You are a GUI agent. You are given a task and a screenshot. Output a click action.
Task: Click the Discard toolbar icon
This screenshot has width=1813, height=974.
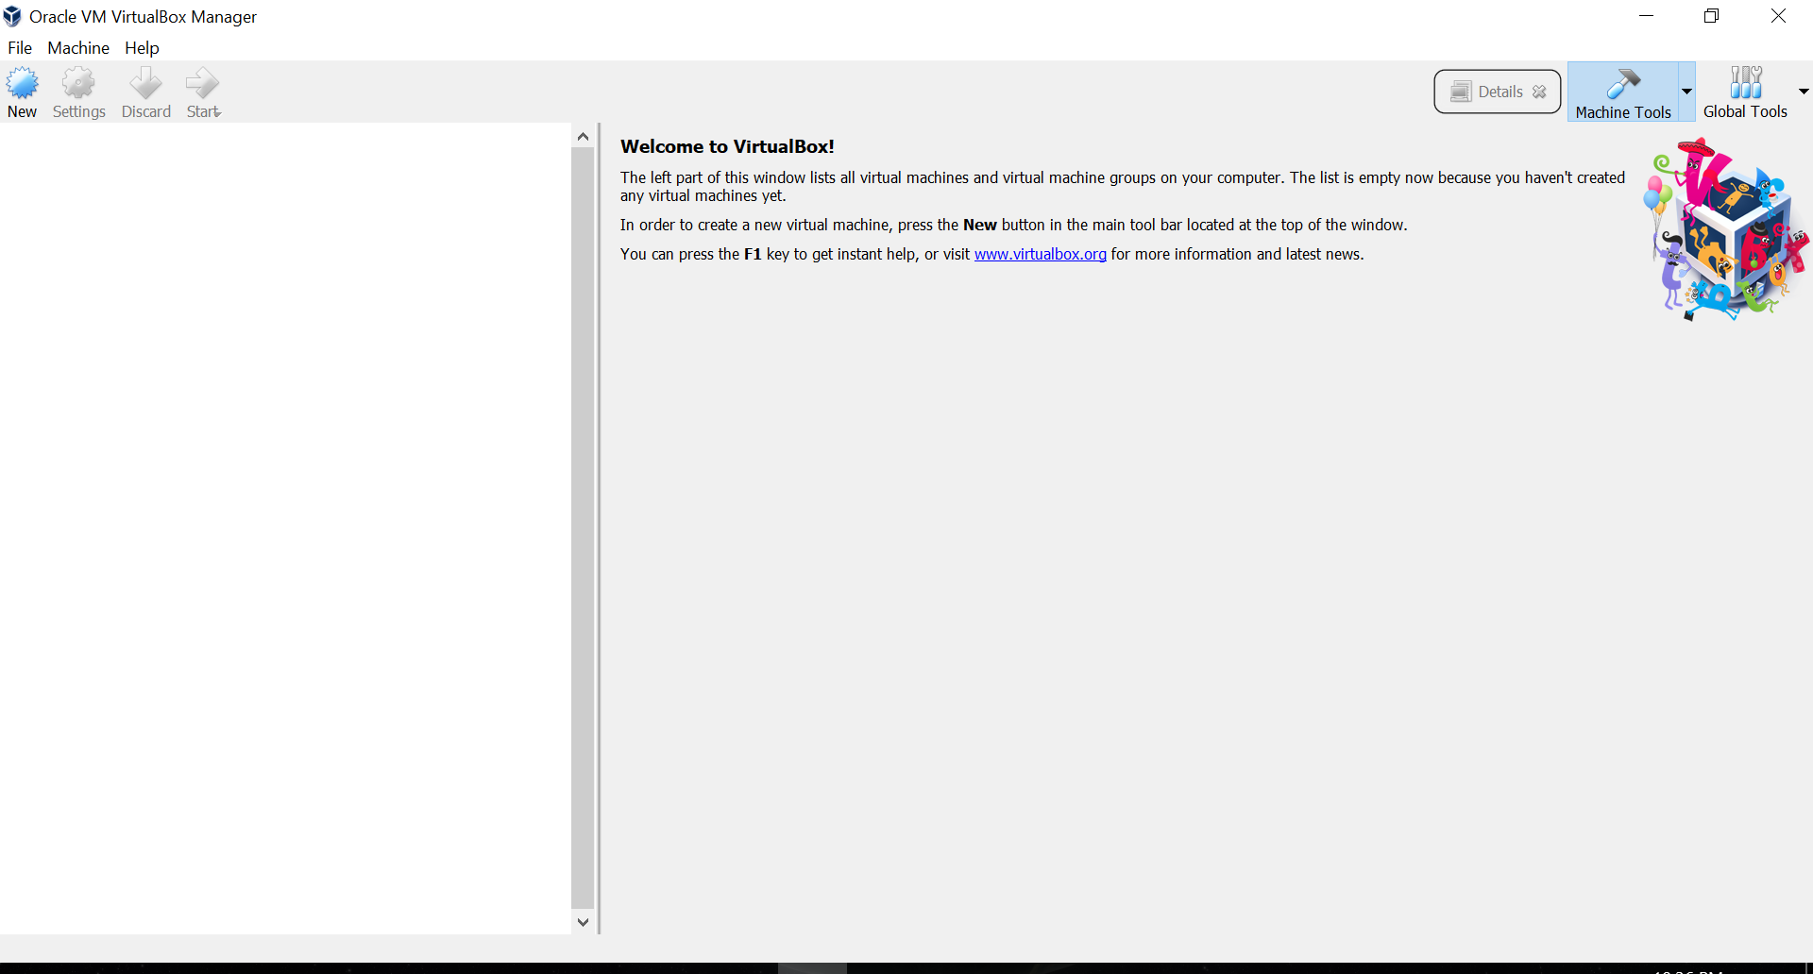145,92
